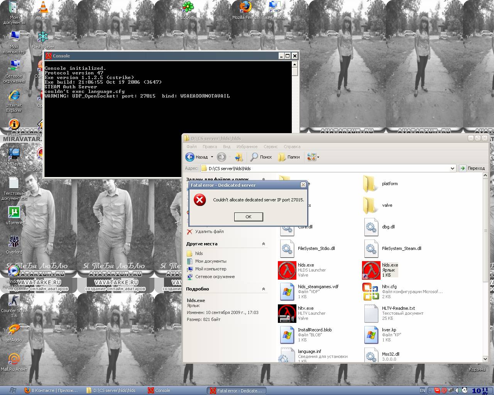Open Правка menu in Explorer
This screenshot has height=395, width=494.
210,147
